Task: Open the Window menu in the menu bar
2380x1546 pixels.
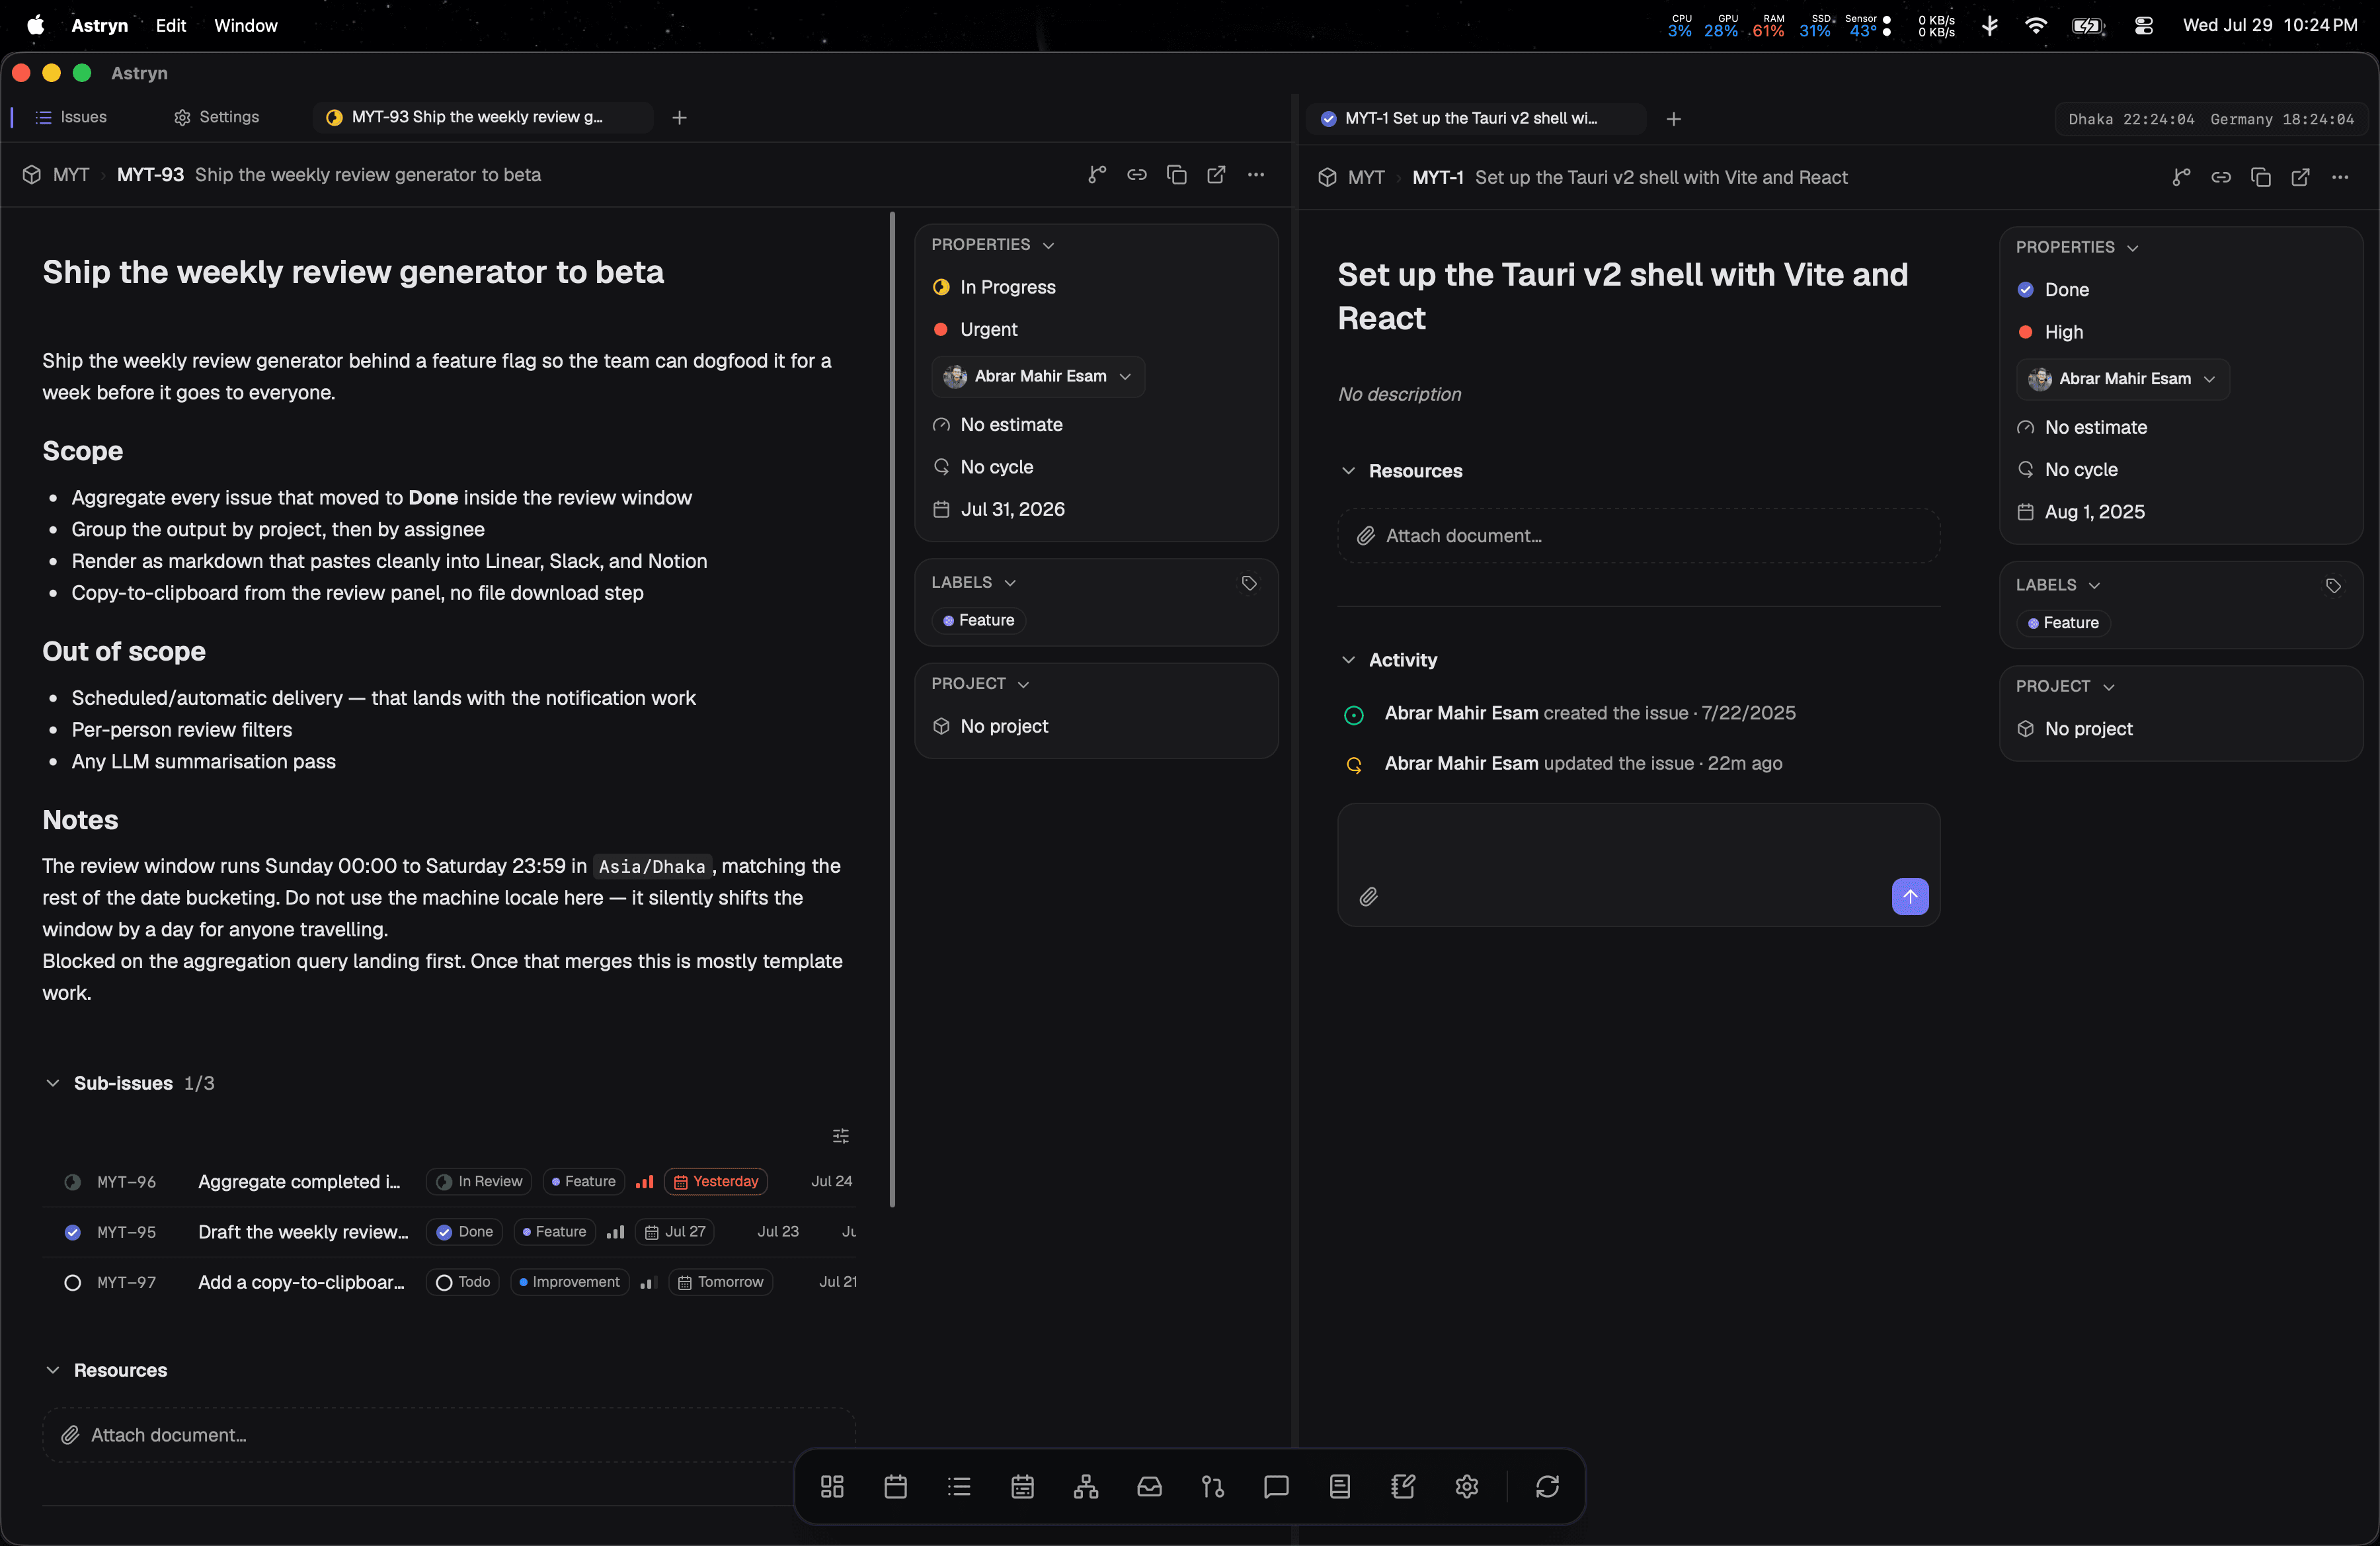Action: coord(246,26)
